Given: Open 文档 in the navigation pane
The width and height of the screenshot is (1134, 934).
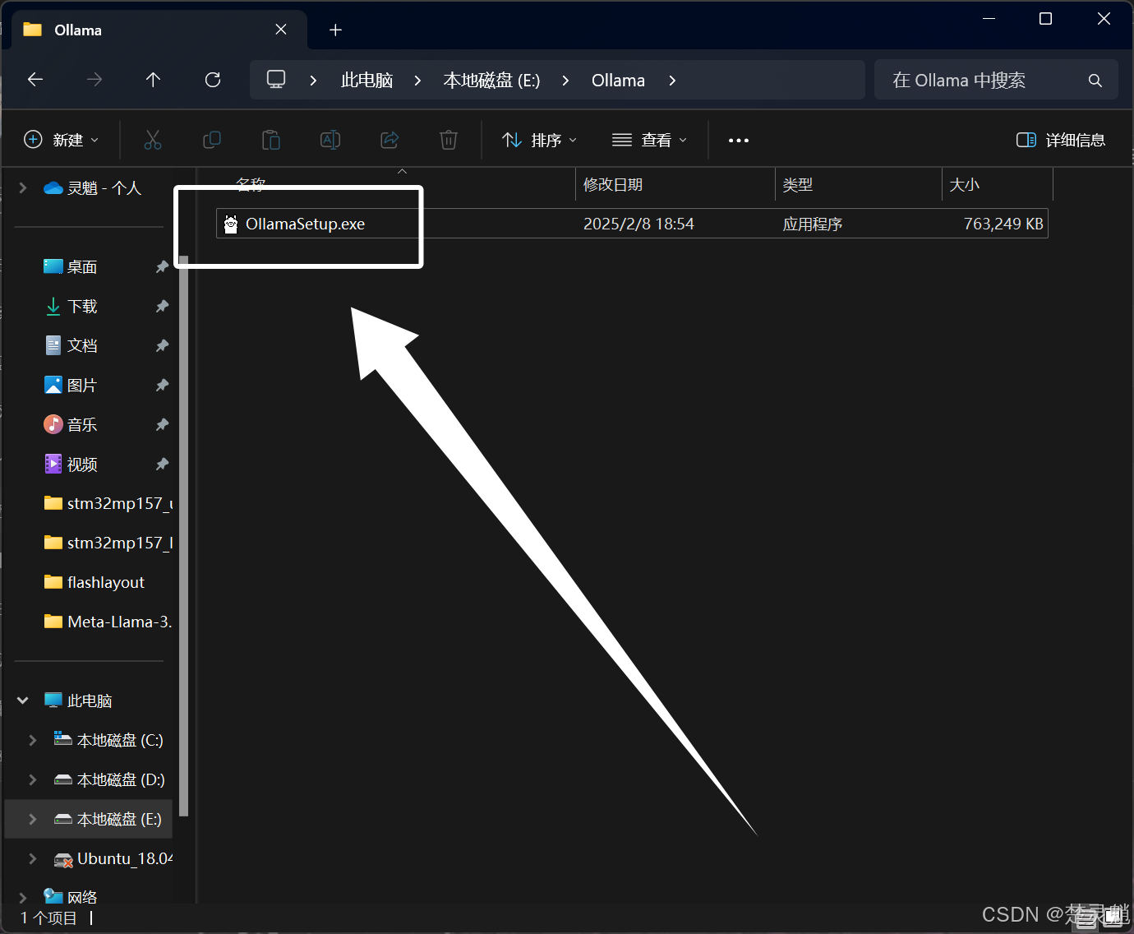Looking at the screenshot, I should 82,346.
